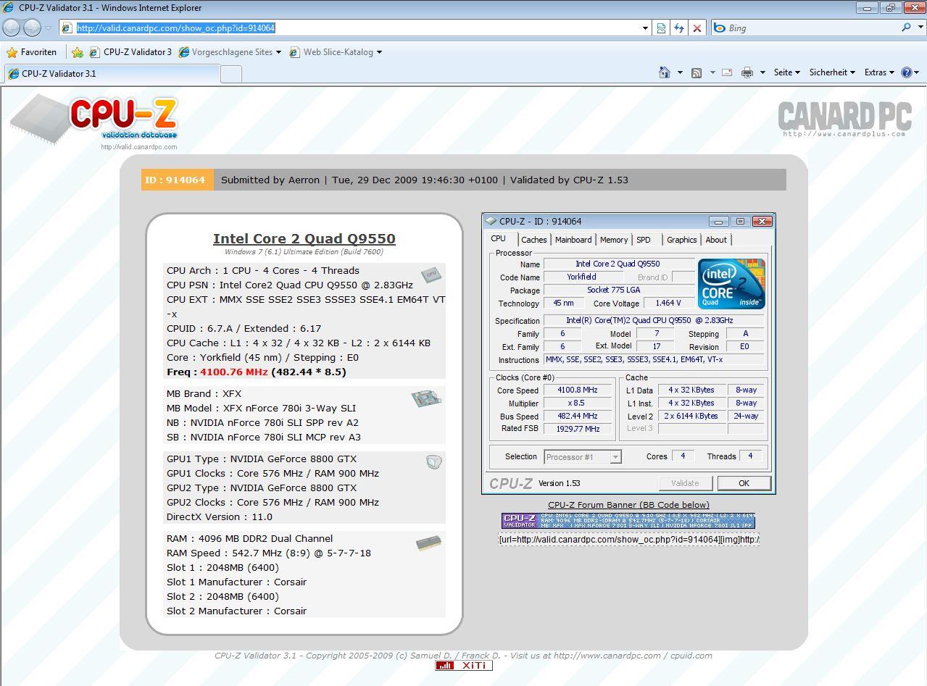Click the CPU-Z Forum Banner (BB Code below) link
Image resolution: width=927 pixels, height=686 pixels.
point(628,505)
